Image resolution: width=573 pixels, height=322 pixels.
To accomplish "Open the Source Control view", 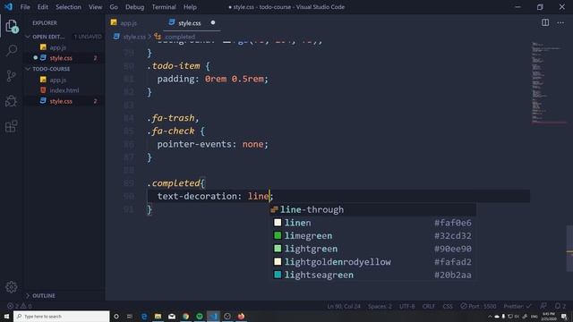I will (x=12, y=76).
